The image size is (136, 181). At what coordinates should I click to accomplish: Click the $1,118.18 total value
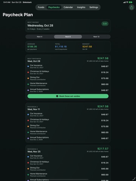tap(61, 47)
